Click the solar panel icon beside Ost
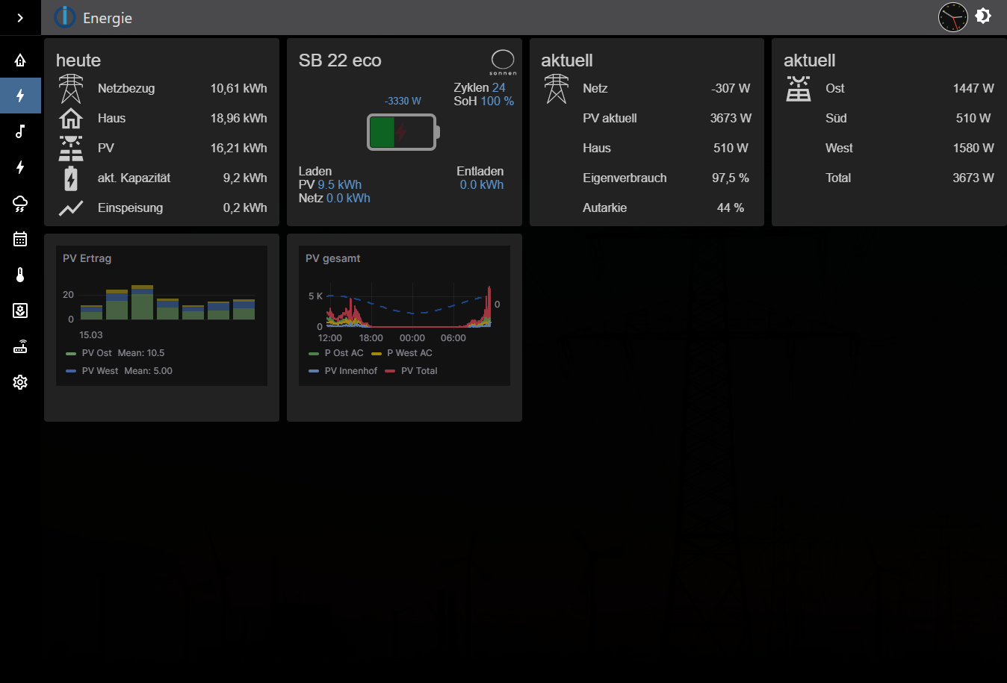Image resolution: width=1007 pixels, height=683 pixels. pyautogui.click(x=799, y=88)
